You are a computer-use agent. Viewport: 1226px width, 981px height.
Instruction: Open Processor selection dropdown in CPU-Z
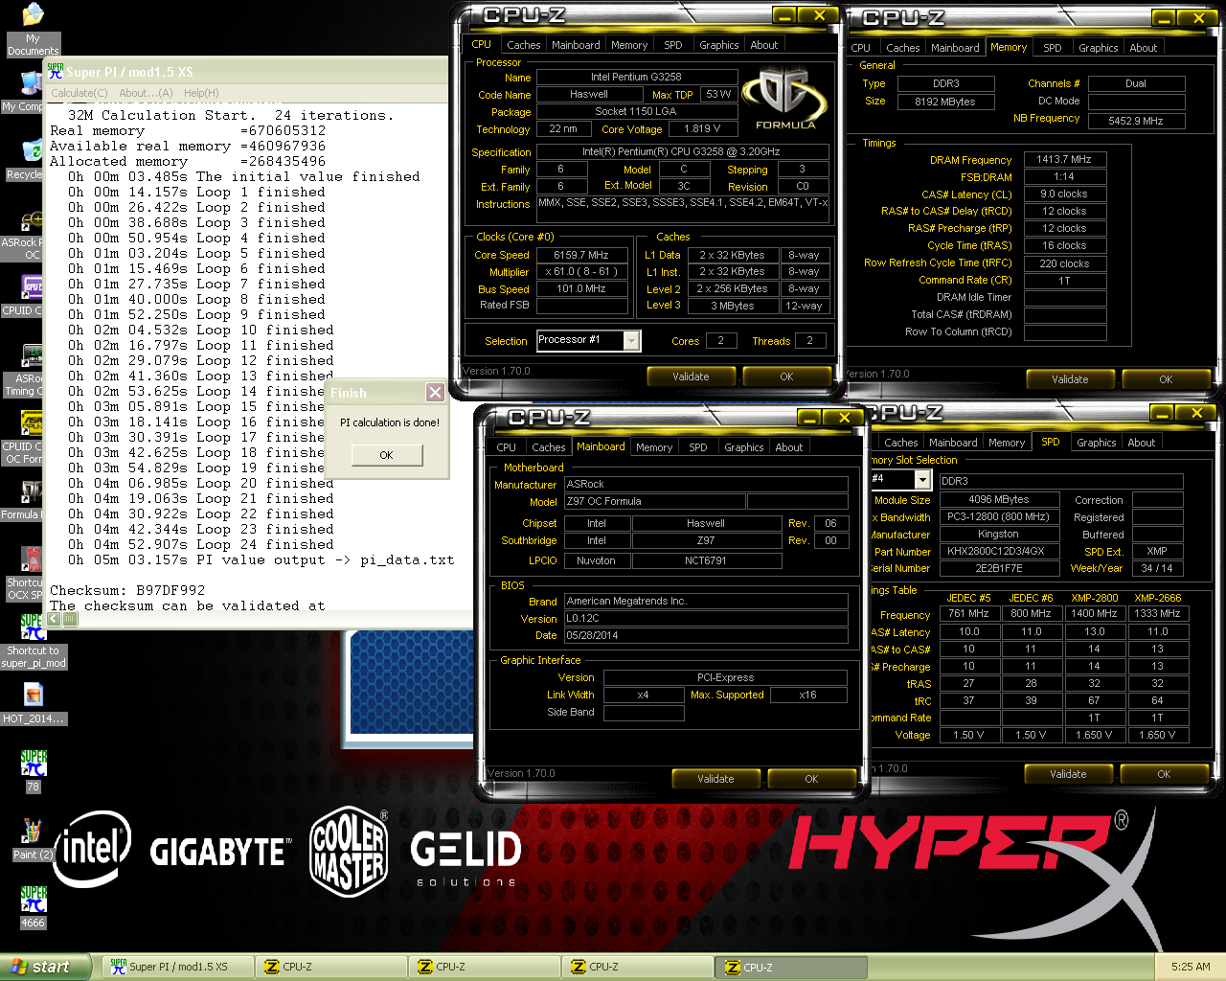[631, 340]
